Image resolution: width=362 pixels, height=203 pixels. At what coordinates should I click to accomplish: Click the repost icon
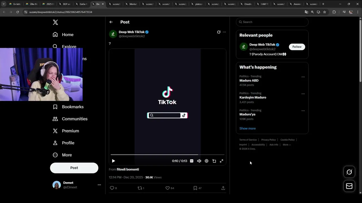tap(139, 188)
